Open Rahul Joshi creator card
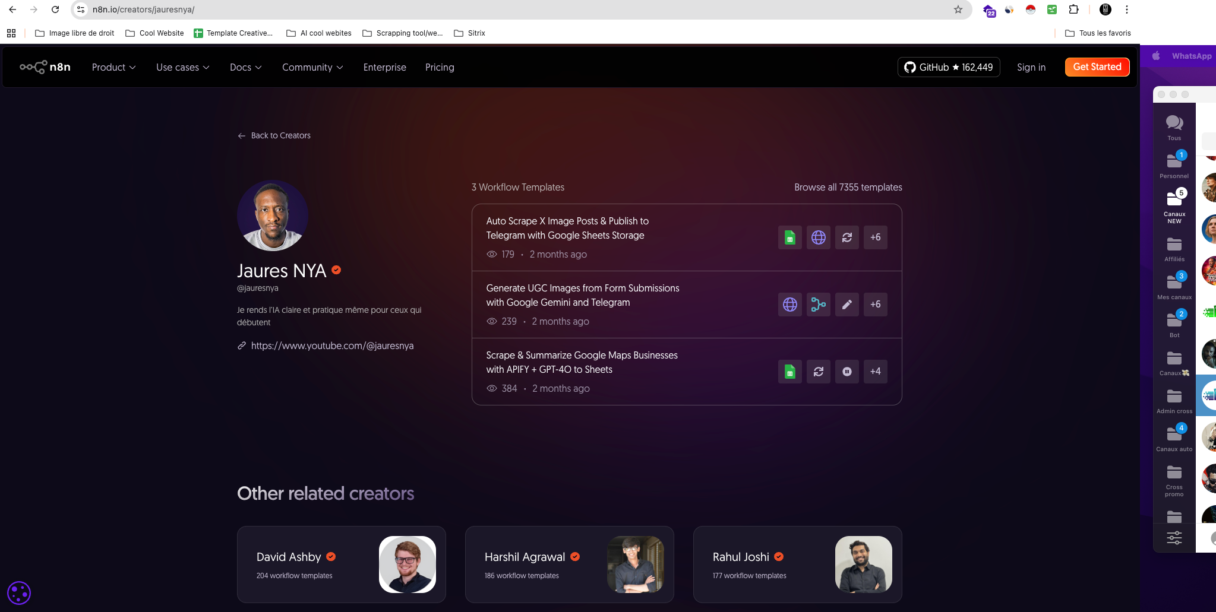Viewport: 1216px width, 612px height. (798, 565)
